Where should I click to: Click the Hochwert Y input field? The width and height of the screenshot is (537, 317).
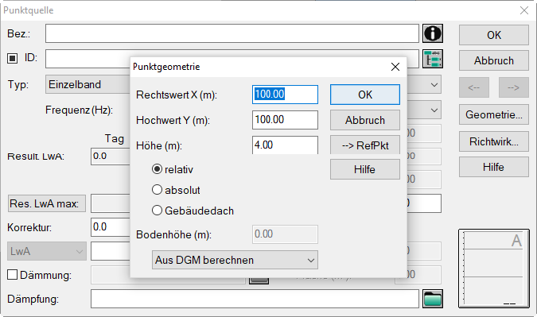(285, 120)
